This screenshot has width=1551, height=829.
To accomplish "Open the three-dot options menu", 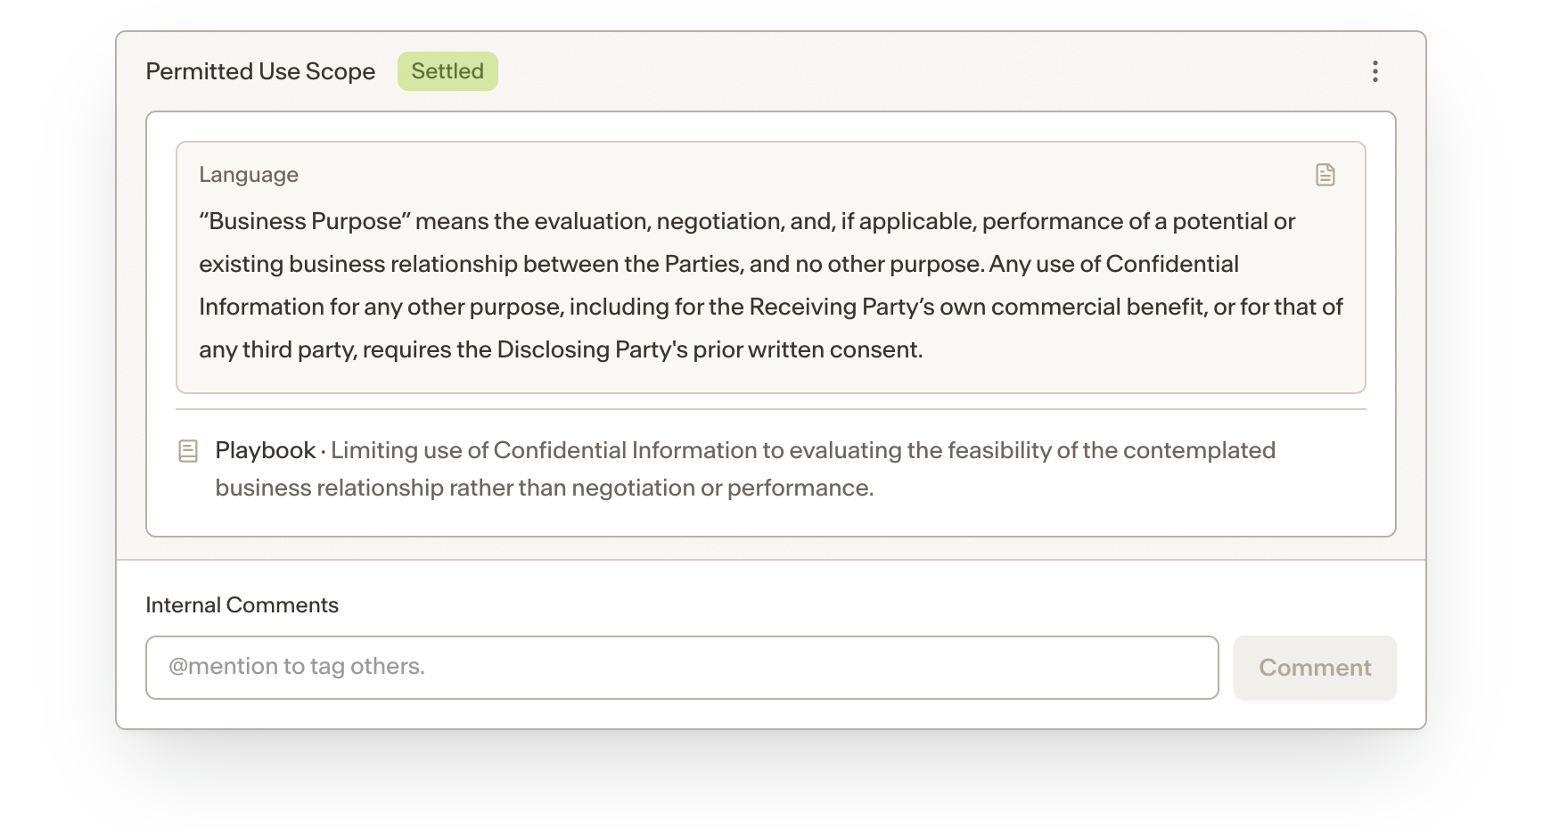I will coord(1375,71).
